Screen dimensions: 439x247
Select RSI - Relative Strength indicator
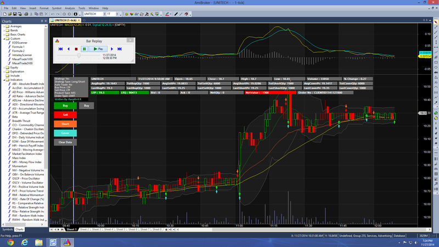coord(28,207)
